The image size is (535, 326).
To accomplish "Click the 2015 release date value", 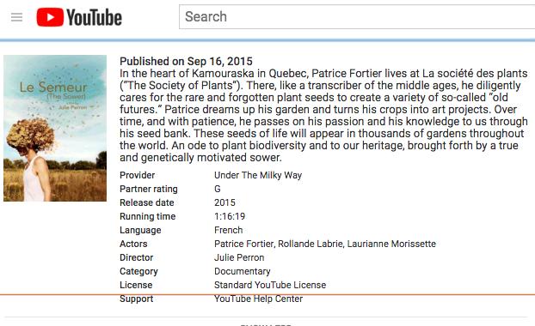I will (224, 202).
